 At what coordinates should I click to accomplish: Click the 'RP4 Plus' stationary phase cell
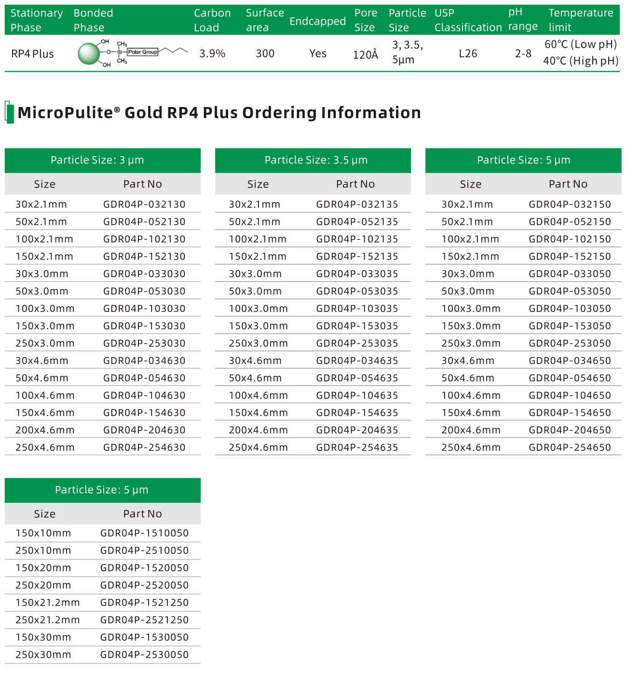(x=33, y=54)
